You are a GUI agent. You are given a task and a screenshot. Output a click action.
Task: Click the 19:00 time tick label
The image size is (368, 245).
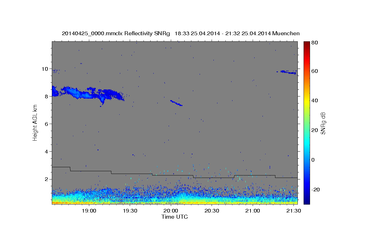tap(89, 211)
